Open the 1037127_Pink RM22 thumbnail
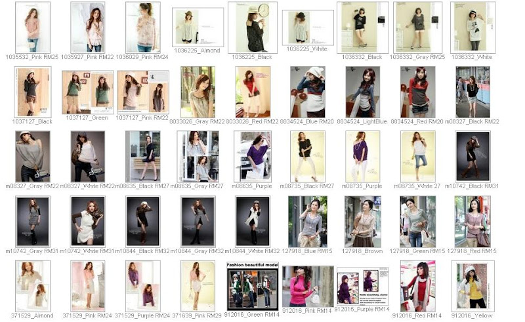This screenshot has width=525, height=322. [x=143, y=92]
